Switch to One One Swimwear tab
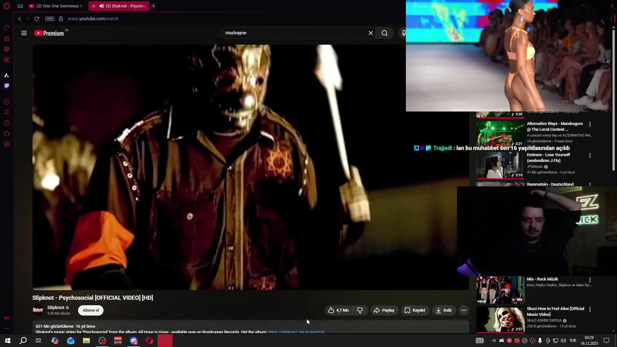 (x=55, y=6)
